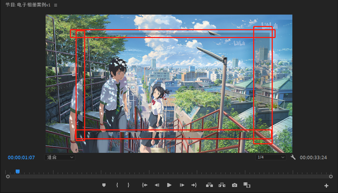
Task: Open playback resolution dropdown 1/4
Action: 271,157
